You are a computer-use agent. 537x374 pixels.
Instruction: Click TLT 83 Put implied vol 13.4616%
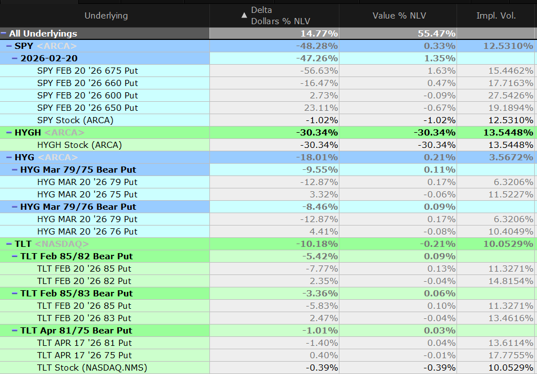pyautogui.click(x=511, y=318)
